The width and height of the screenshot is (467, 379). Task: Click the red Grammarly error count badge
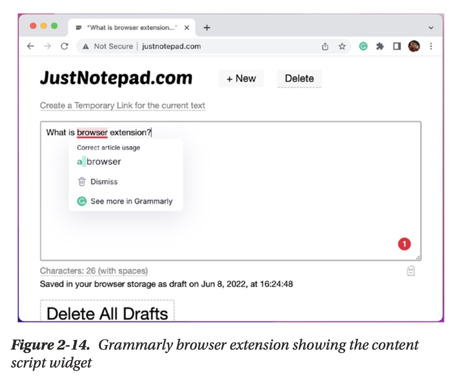(x=404, y=244)
